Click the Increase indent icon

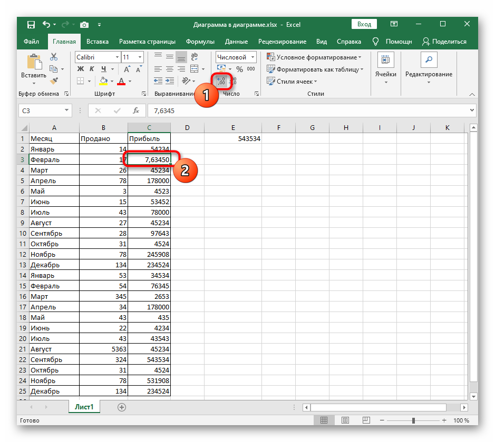(x=170, y=81)
